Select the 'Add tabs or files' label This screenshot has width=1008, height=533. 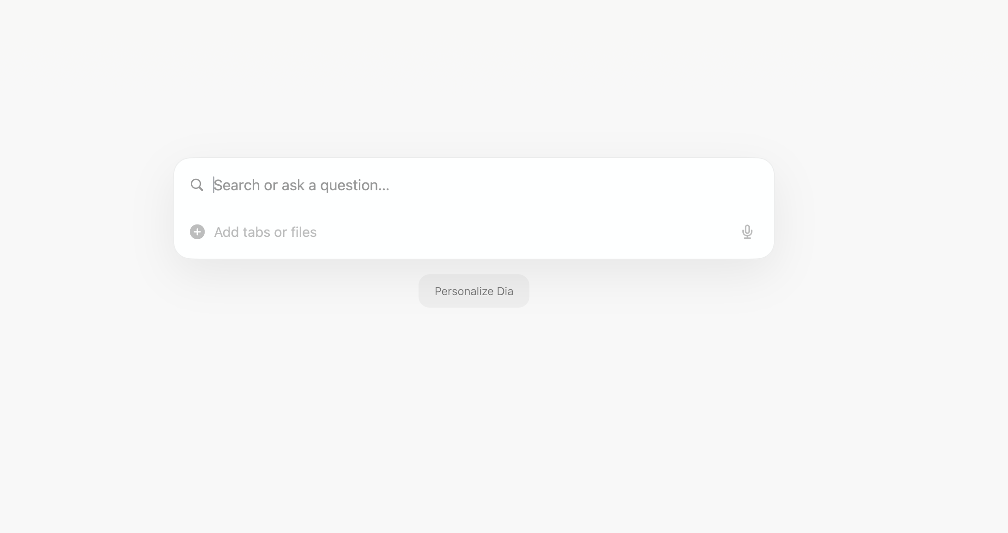265,232
